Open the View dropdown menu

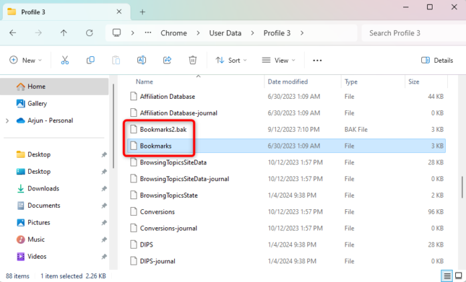tap(279, 60)
